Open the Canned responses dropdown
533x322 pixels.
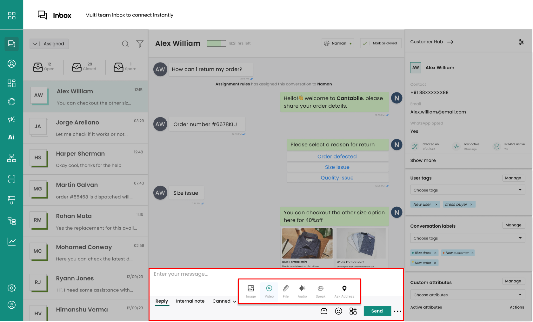click(x=224, y=301)
